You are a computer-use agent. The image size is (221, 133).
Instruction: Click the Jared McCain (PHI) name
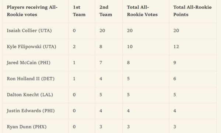28,62
